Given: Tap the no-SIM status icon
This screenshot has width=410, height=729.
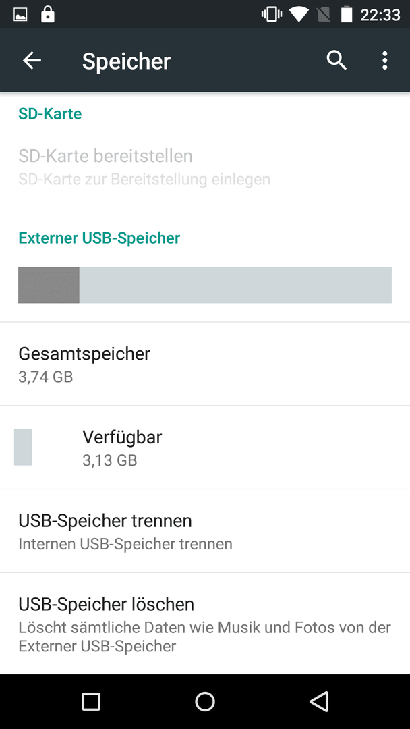Looking at the screenshot, I should 323,15.
